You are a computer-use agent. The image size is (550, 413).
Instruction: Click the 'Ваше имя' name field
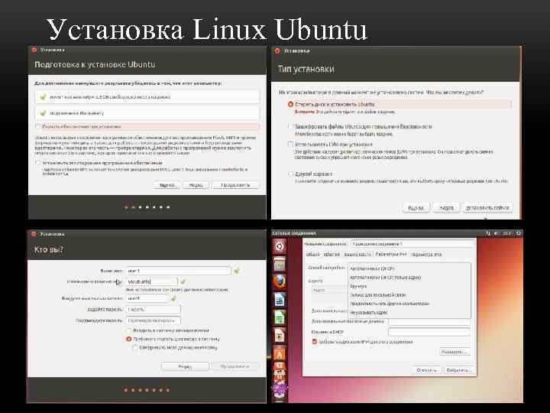coord(178,271)
